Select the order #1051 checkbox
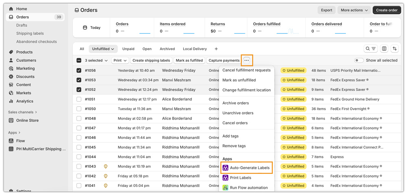This screenshot has width=407, height=195. pyautogui.click(x=79, y=99)
